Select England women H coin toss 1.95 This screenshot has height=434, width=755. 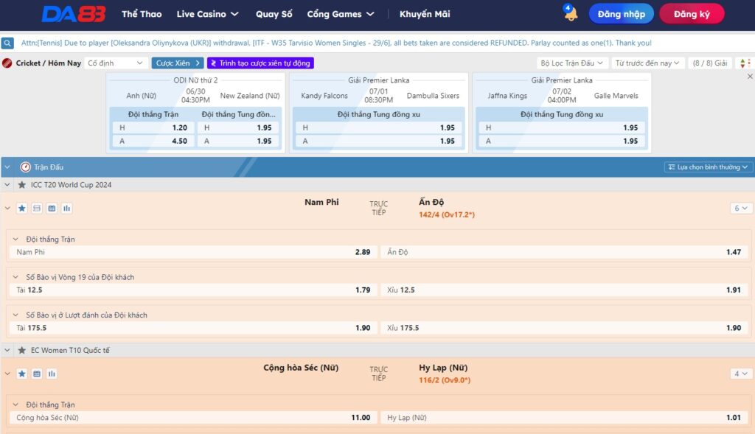click(238, 127)
